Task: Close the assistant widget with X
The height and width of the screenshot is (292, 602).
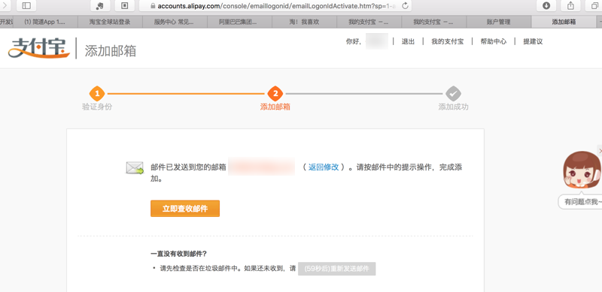Action: 600,151
